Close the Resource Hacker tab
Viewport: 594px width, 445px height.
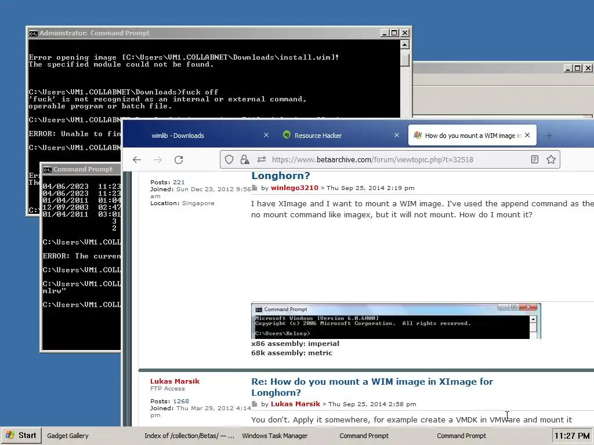397,135
